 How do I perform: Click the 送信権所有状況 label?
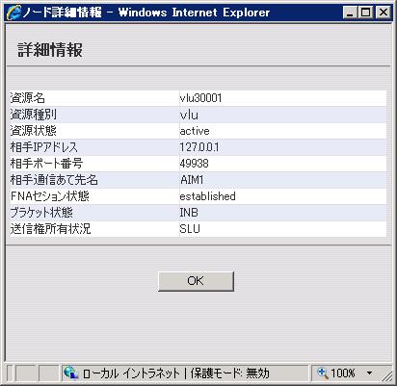(50, 229)
